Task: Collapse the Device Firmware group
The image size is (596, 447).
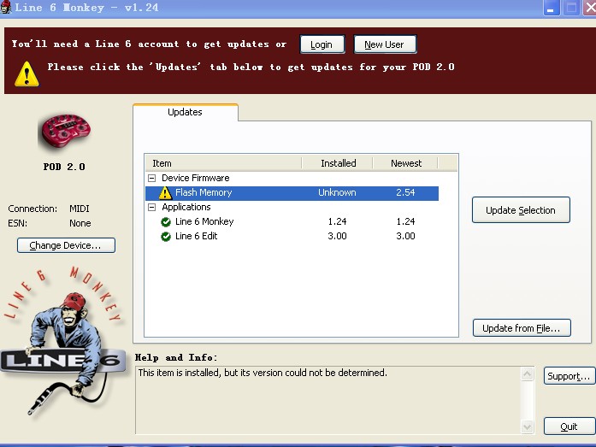Action: (151, 178)
